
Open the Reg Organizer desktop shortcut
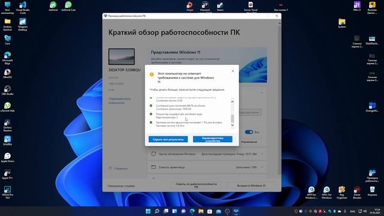click(342, 193)
